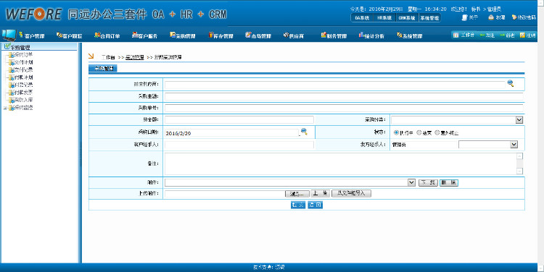Image resolution: width=544 pixels, height=272 pixels.
Task: Click the 备注 text area
Action: (341, 163)
